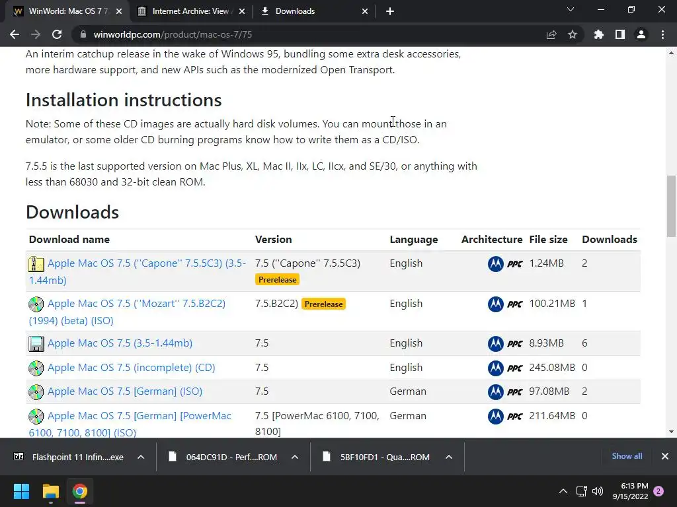This screenshot has height=507, width=677.
Task: Click the floppy disk icon for 7.5 (3.5-1.44mb)
Action: click(36, 344)
